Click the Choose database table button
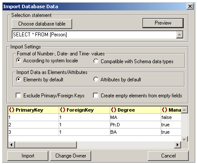 [x=42, y=24]
